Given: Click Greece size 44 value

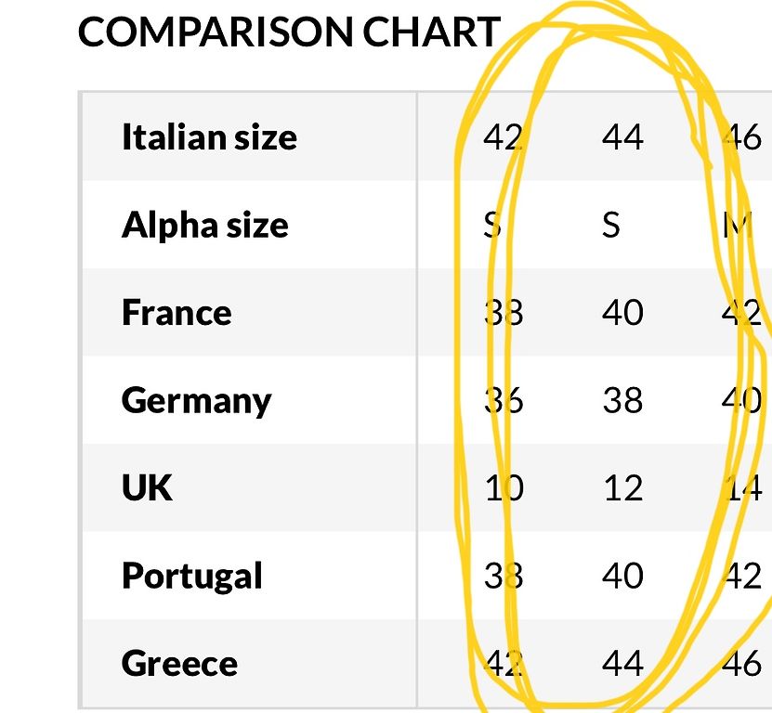Looking at the screenshot, I should point(622,663).
